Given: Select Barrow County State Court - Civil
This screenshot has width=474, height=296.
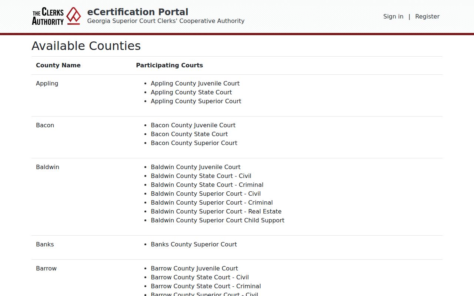Looking at the screenshot, I should 200,277.
